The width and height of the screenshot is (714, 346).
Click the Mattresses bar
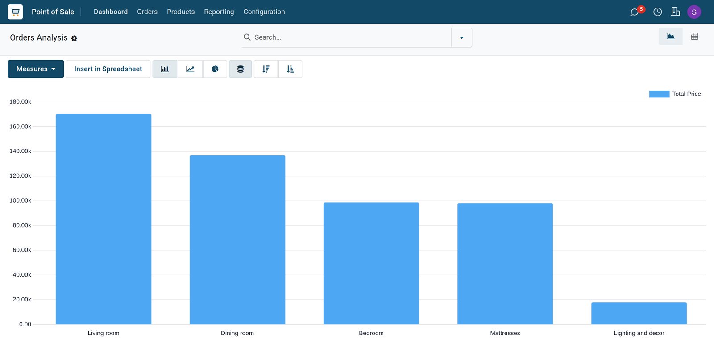point(505,264)
